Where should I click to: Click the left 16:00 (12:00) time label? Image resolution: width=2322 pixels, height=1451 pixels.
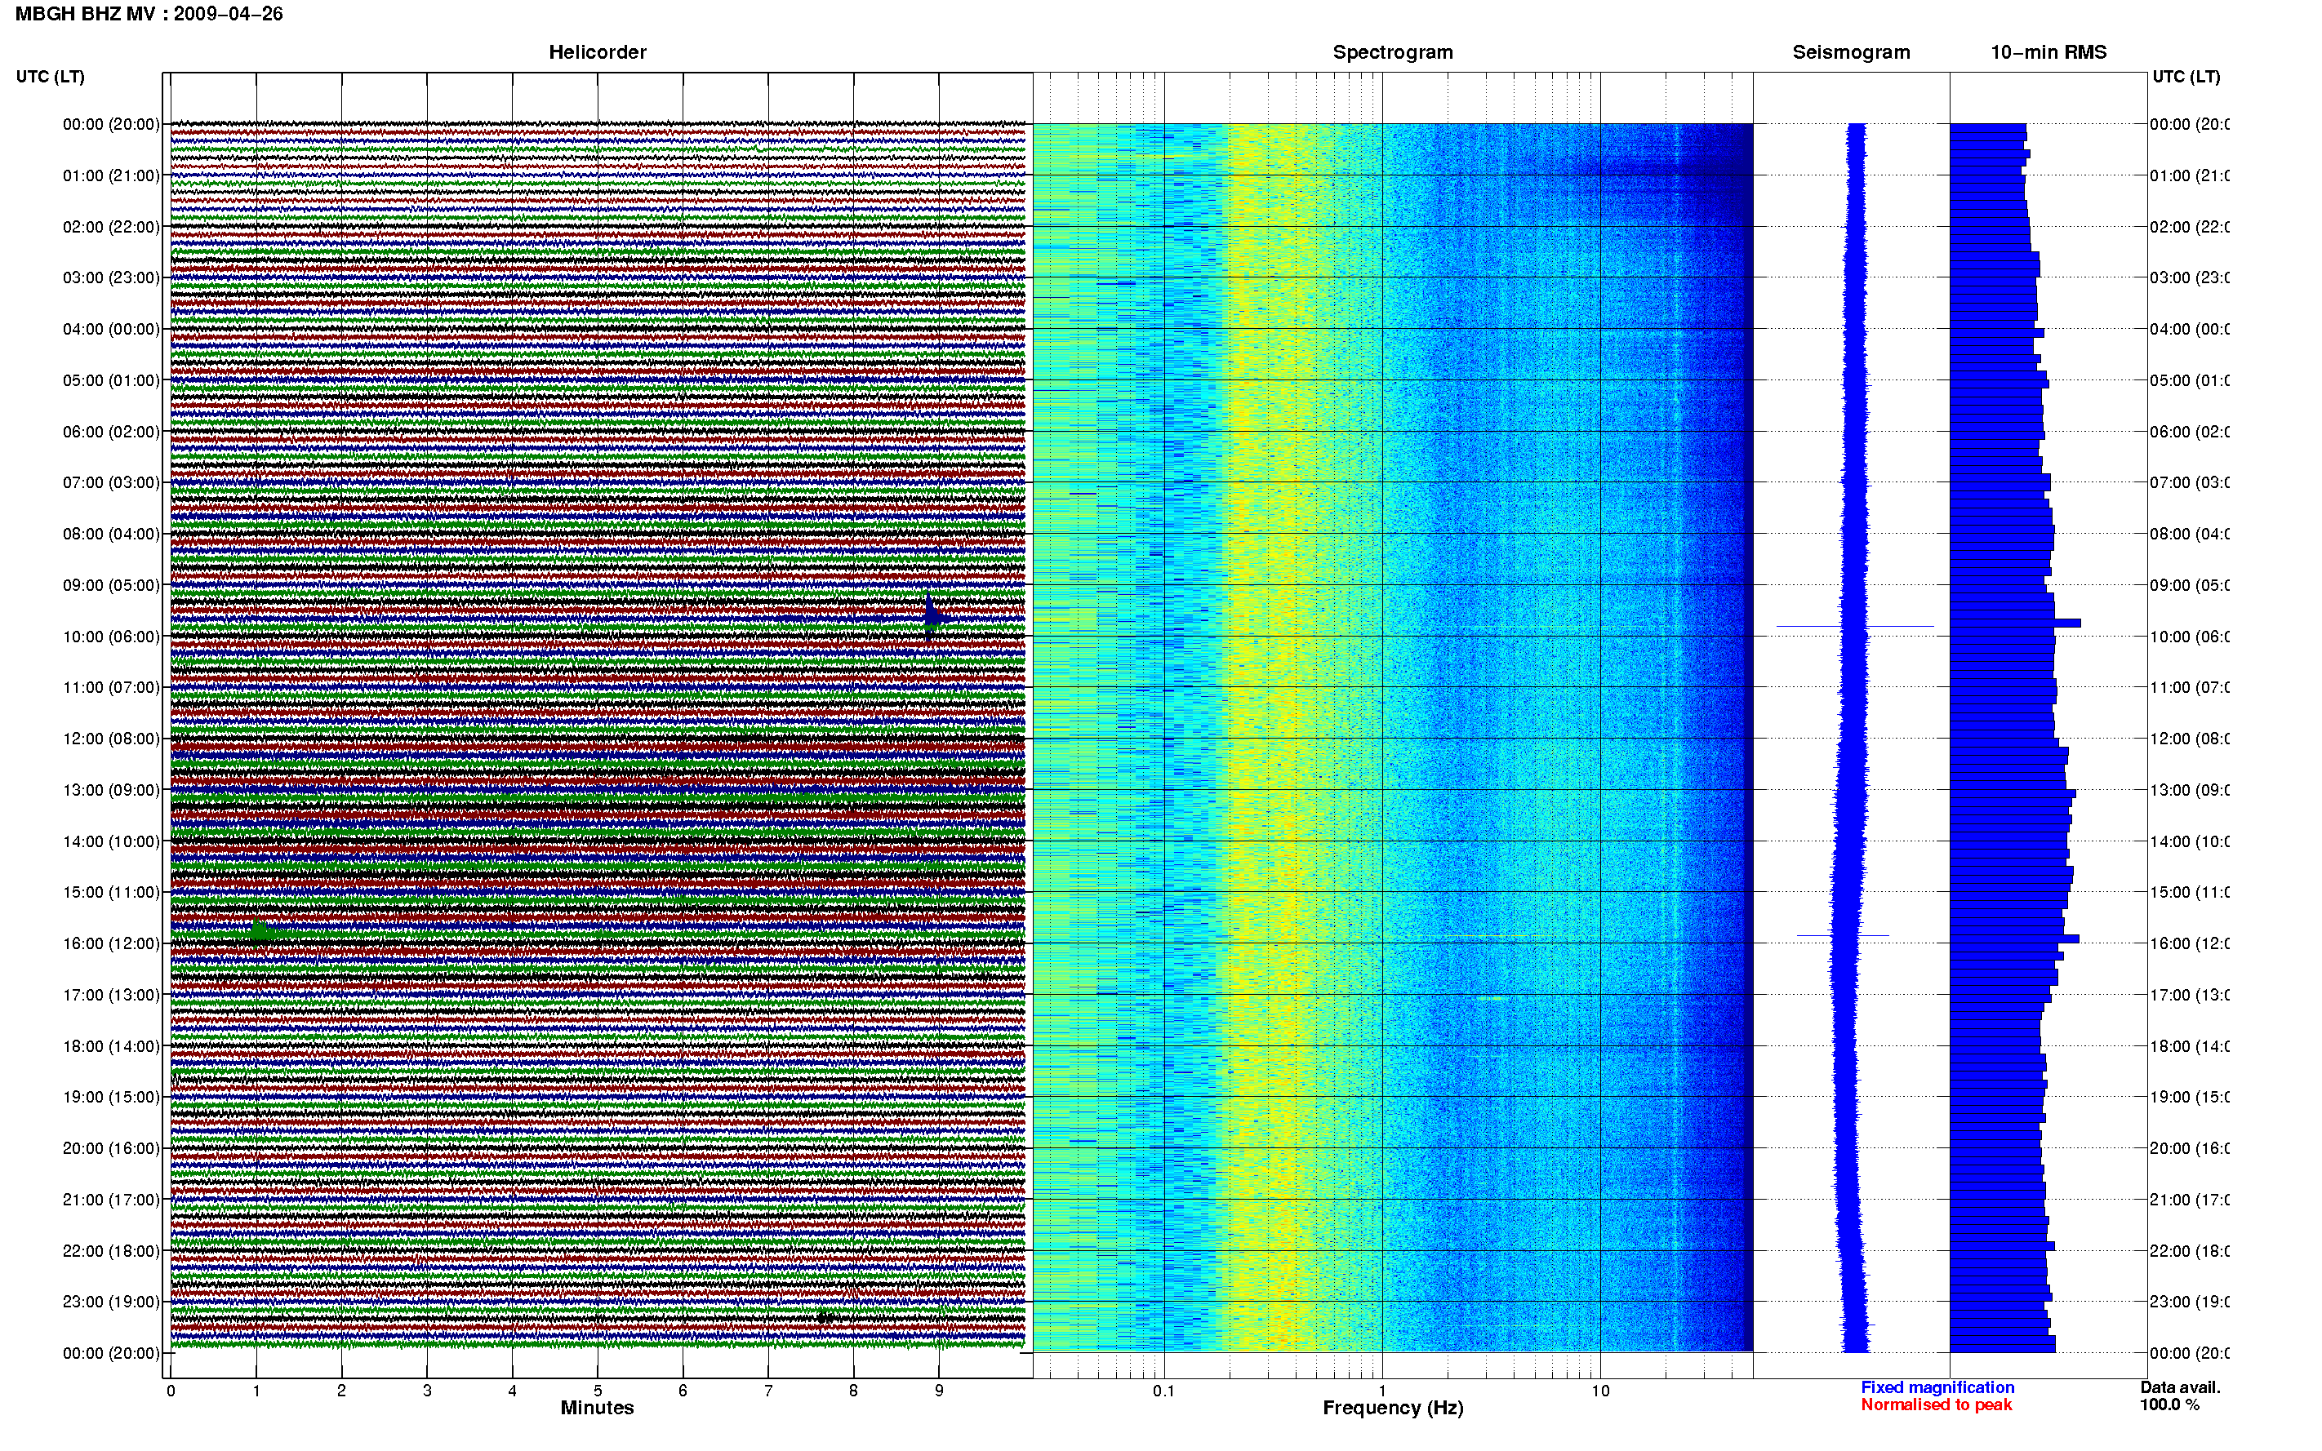click(111, 943)
